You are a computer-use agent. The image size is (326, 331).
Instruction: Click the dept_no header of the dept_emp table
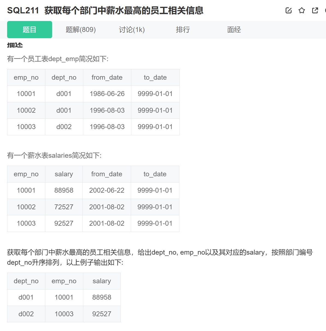(x=64, y=77)
